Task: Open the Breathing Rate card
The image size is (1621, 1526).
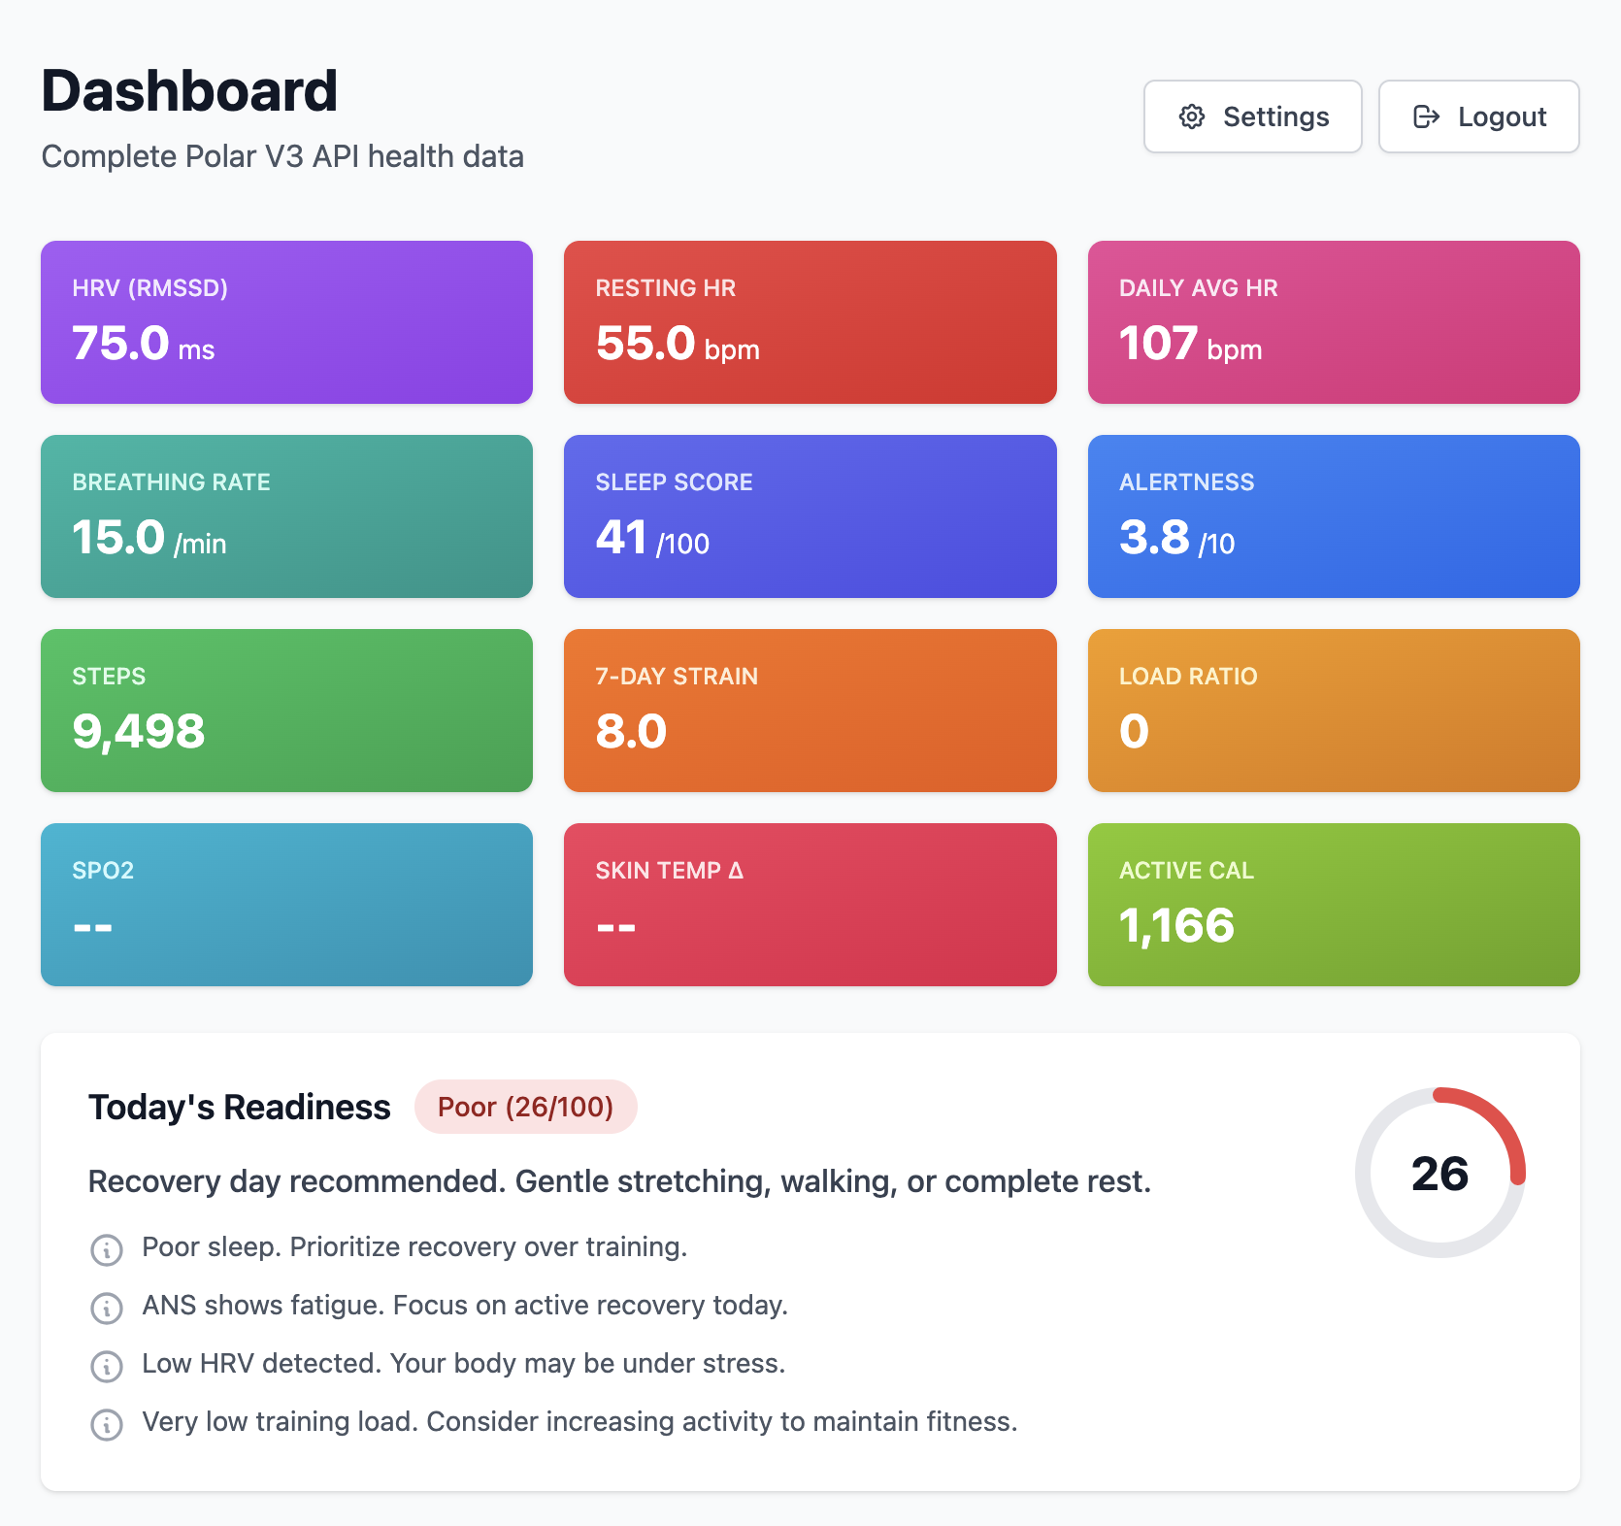Action: [285, 516]
